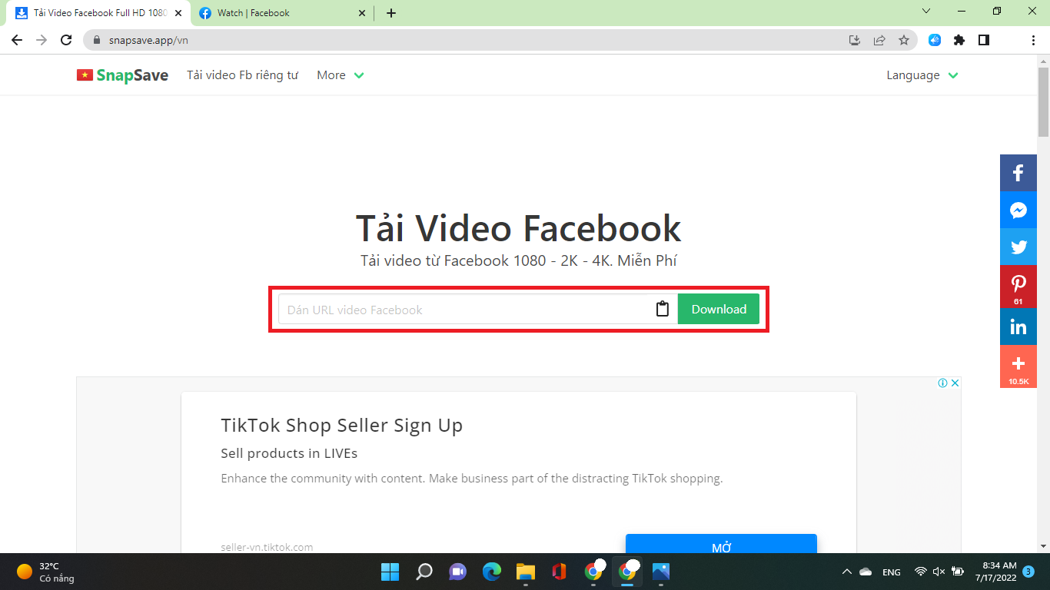This screenshot has width=1050, height=590.
Task: Visit Tải video Fb riêng tư link
Action: 243,75
